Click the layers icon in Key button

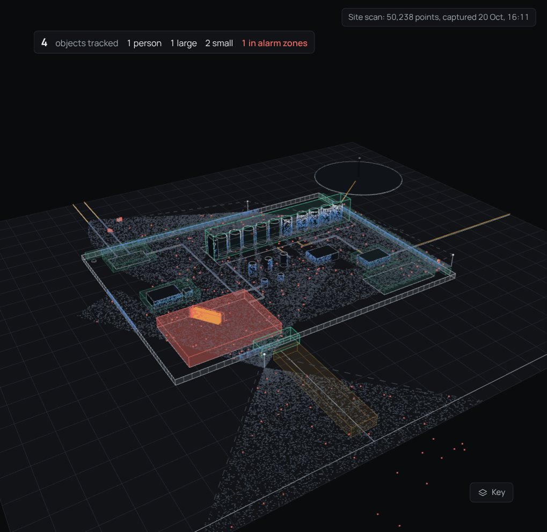point(483,492)
